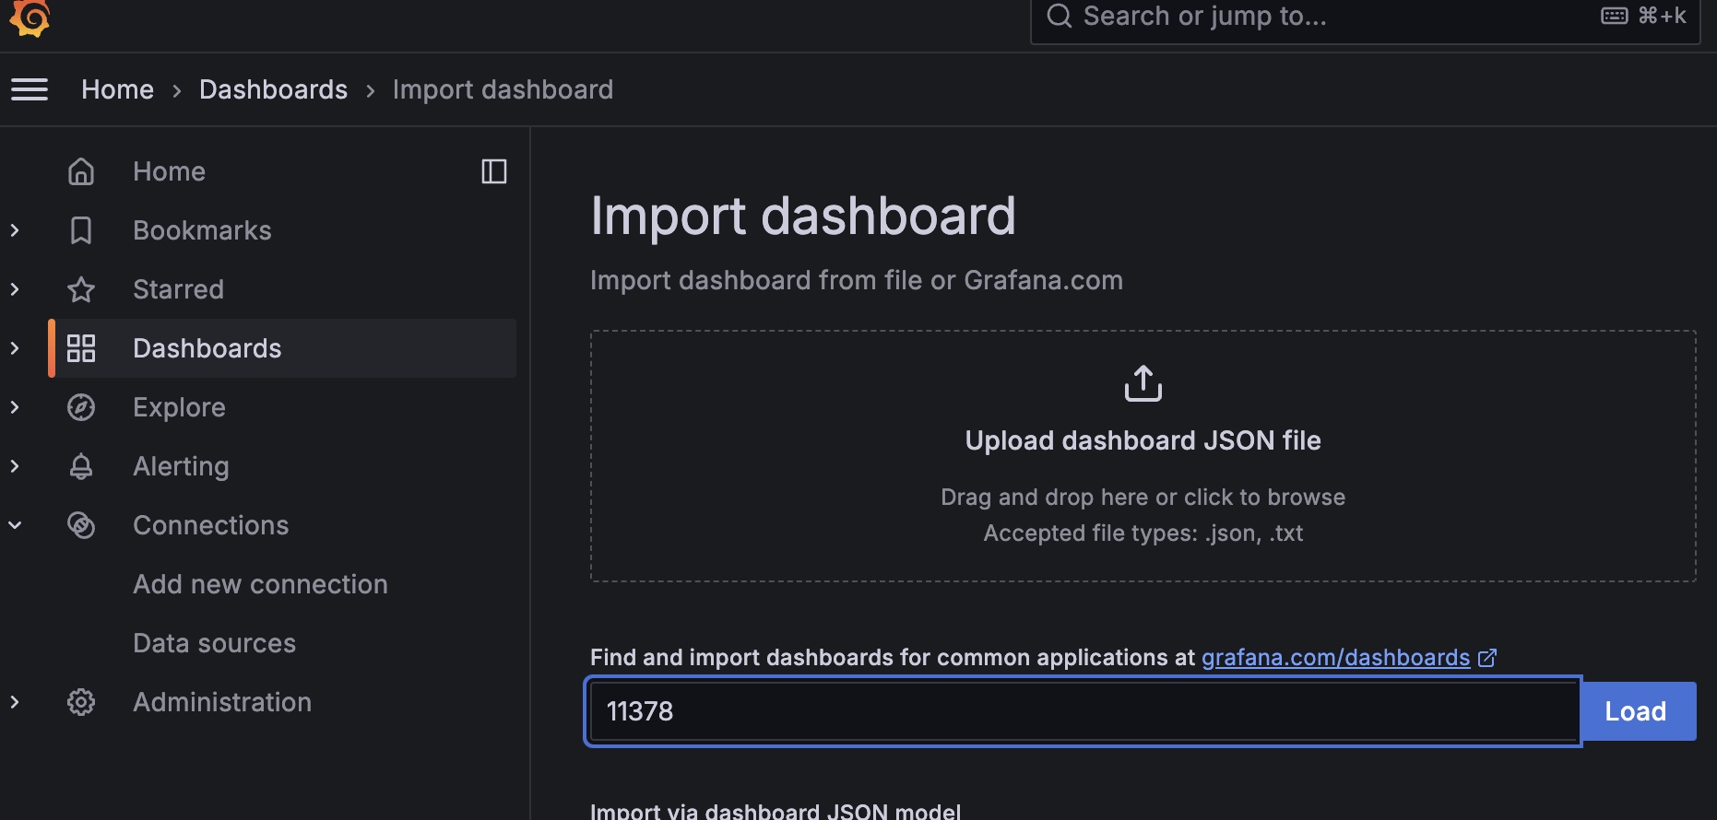This screenshot has width=1717, height=820.
Task: Open Add new connection submenu item
Action: point(260,584)
